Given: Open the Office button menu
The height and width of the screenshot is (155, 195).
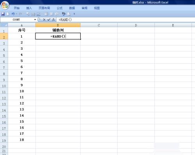Looking at the screenshot, I should click(x=5, y=5).
